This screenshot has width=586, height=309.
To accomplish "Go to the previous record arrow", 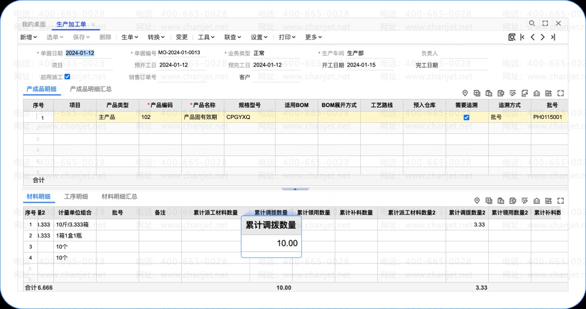I will [532, 37].
